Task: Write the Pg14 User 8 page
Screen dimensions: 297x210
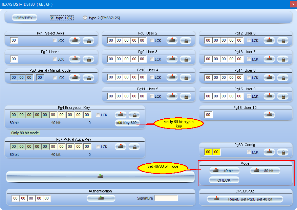Action: click(269, 77)
